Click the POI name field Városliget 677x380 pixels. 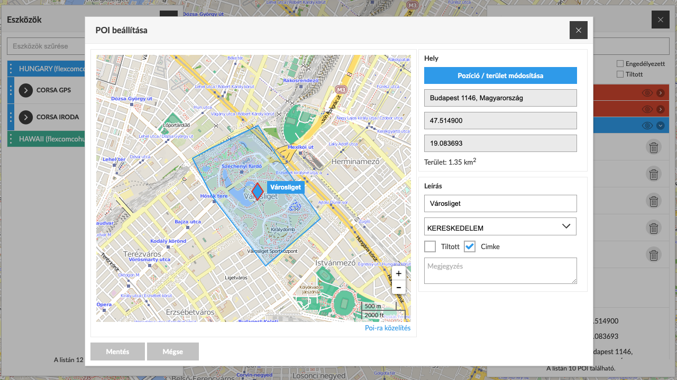click(x=500, y=203)
